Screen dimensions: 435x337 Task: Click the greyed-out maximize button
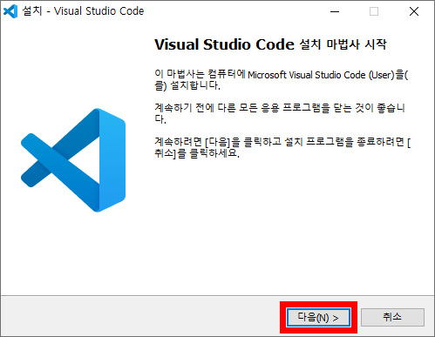point(374,11)
